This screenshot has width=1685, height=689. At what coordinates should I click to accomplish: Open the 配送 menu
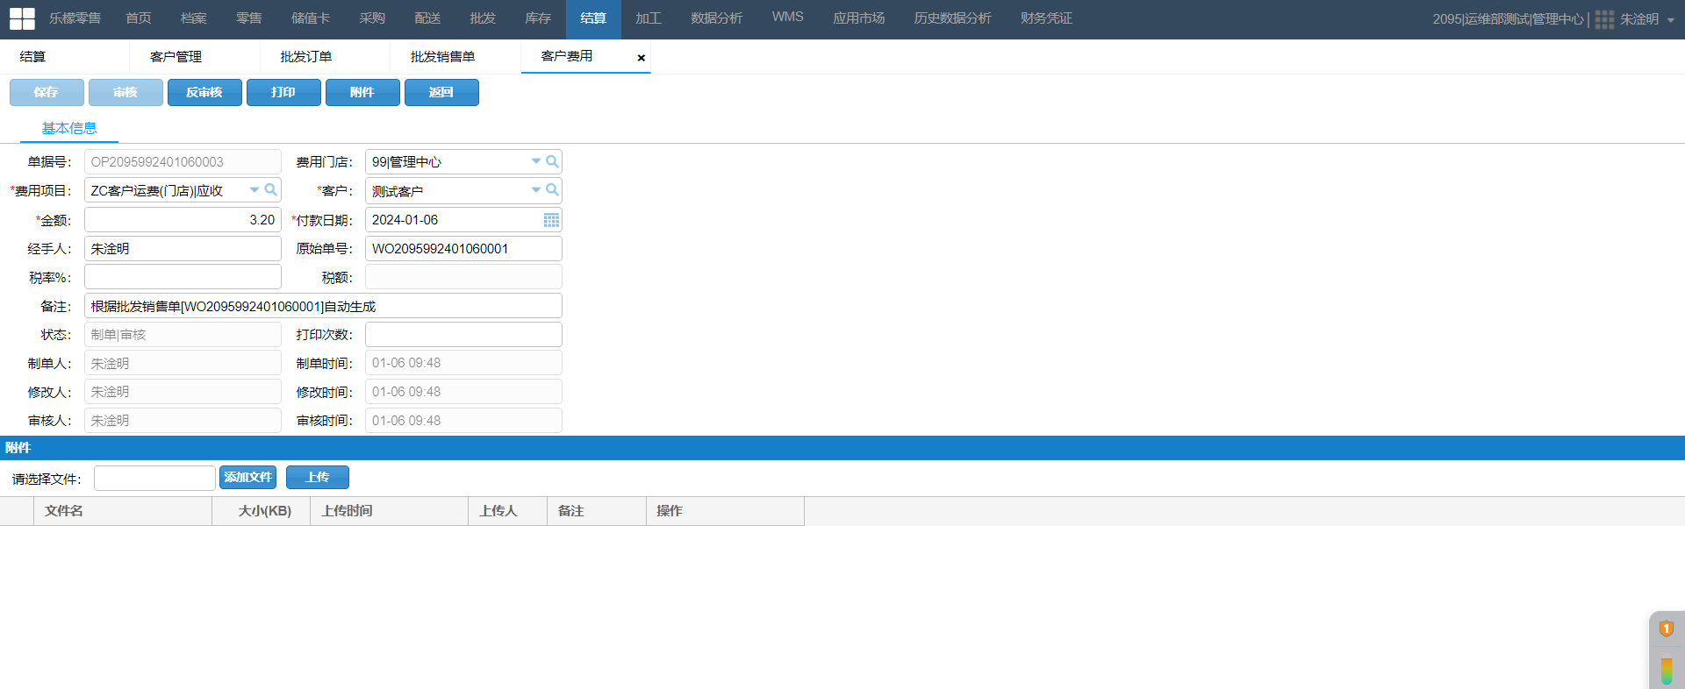(x=427, y=18)
